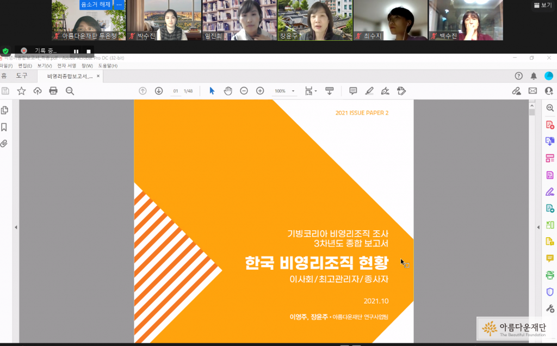The height and width of the screenshot is (346, 557).
Task: Close the 비영리종합보고서 document tab
Action: 98,76
